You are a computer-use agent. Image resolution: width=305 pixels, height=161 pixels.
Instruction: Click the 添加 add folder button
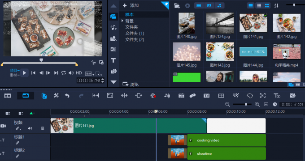131,5
